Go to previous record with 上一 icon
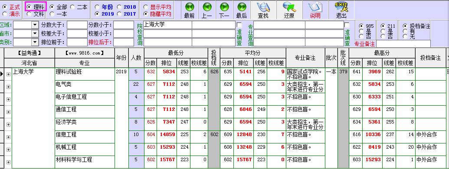Viewport: 449px width, 169px height. pos(207,7)
